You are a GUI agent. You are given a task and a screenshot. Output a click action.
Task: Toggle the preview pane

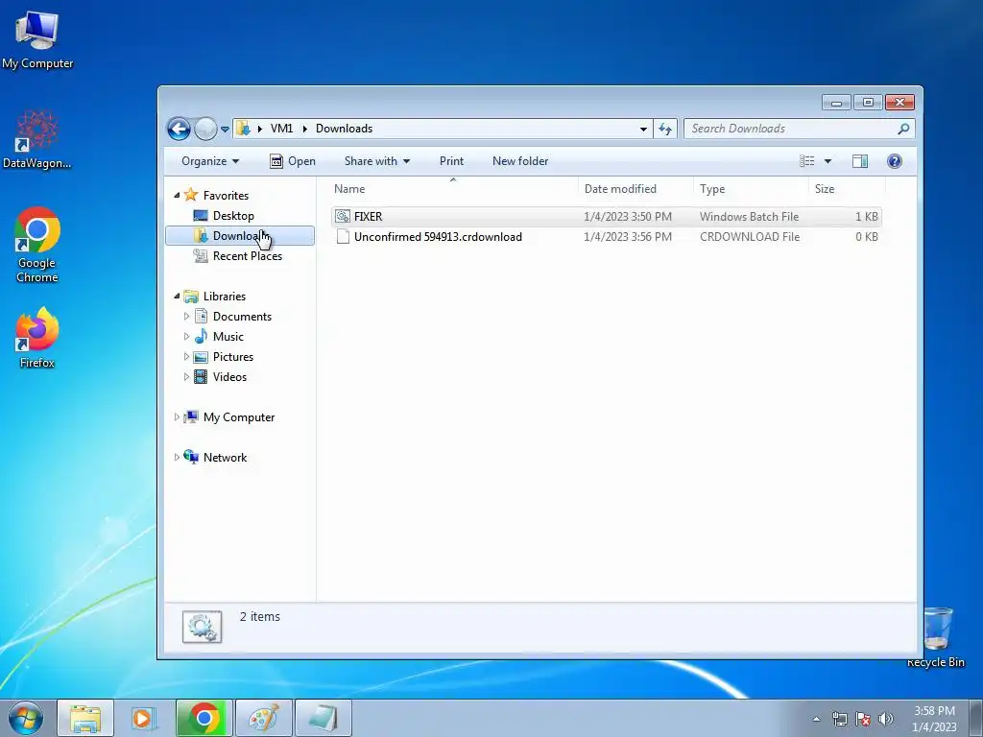tap(860, 161)
